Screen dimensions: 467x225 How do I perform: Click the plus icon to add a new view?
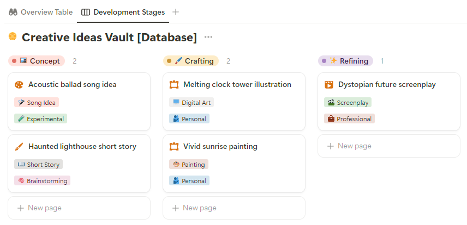pos(175,12)
